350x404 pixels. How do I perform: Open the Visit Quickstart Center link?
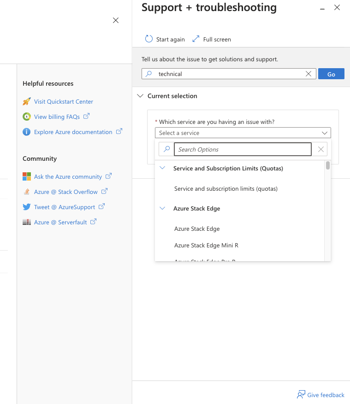point(64,101)
